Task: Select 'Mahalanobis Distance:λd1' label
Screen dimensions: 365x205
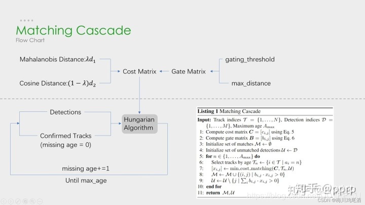Action: 58,60
